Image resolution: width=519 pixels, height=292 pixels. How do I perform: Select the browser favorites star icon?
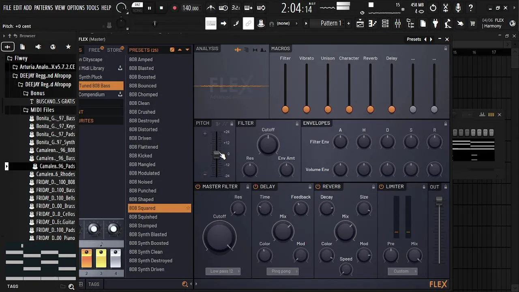(68, 47)
